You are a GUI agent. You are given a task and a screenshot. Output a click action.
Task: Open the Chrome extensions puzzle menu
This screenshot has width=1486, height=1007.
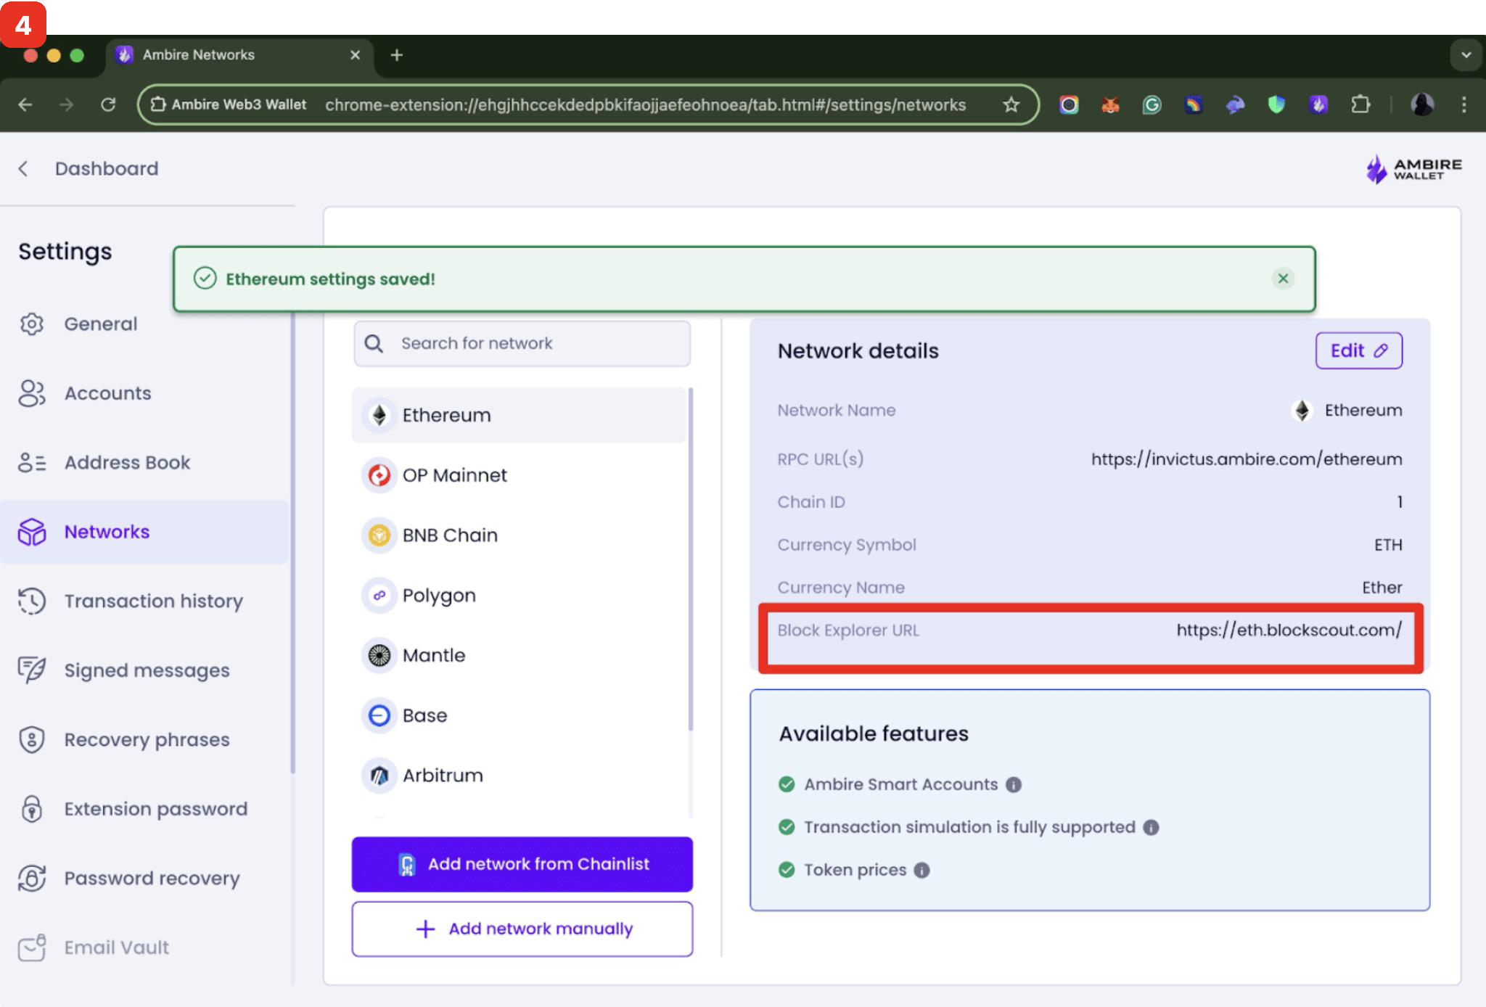click(1362, 104)
